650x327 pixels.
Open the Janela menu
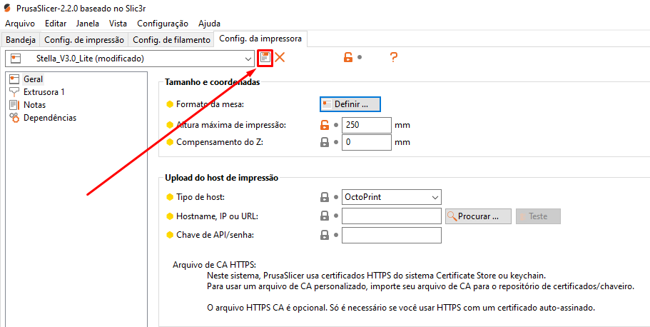[88, 24]
